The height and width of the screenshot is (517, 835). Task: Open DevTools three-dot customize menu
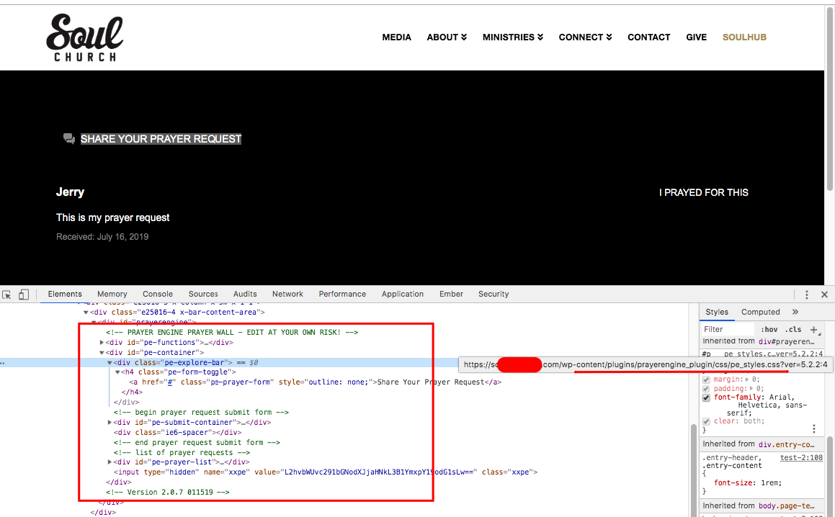pyautogui.click(x=806, y=295)
